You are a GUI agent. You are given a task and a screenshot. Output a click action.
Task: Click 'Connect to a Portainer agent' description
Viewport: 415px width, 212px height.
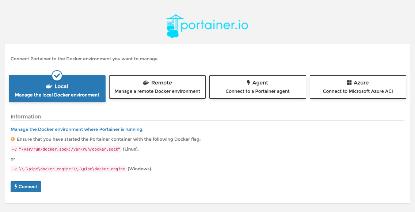(258, 91)
